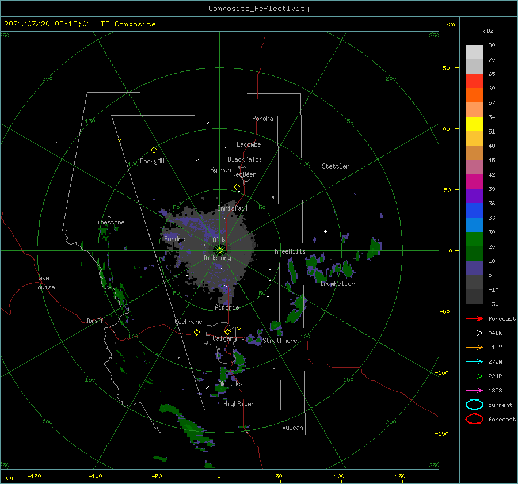Image resolution: width=518 pixels, height=484 pixels.
Task: Click the Vulcan label
Action: click(293, 428)
